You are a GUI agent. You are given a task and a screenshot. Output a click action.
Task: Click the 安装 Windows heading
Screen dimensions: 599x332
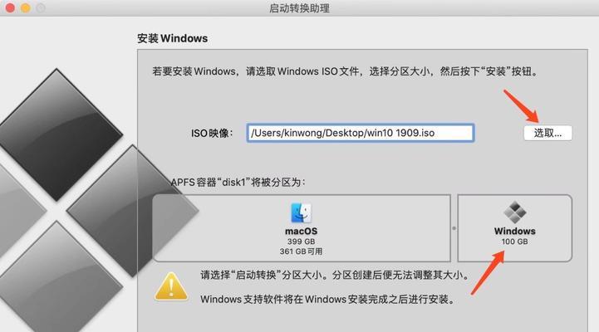click(x=172, y=38)
